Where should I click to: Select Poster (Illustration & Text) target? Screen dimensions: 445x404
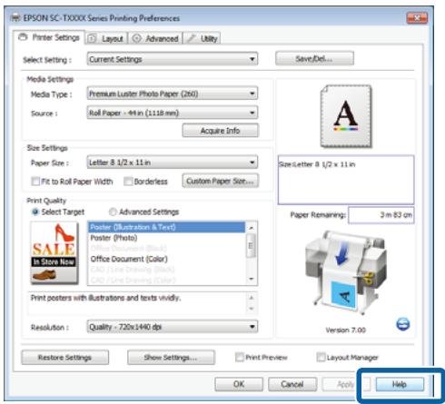coord(166,227)
